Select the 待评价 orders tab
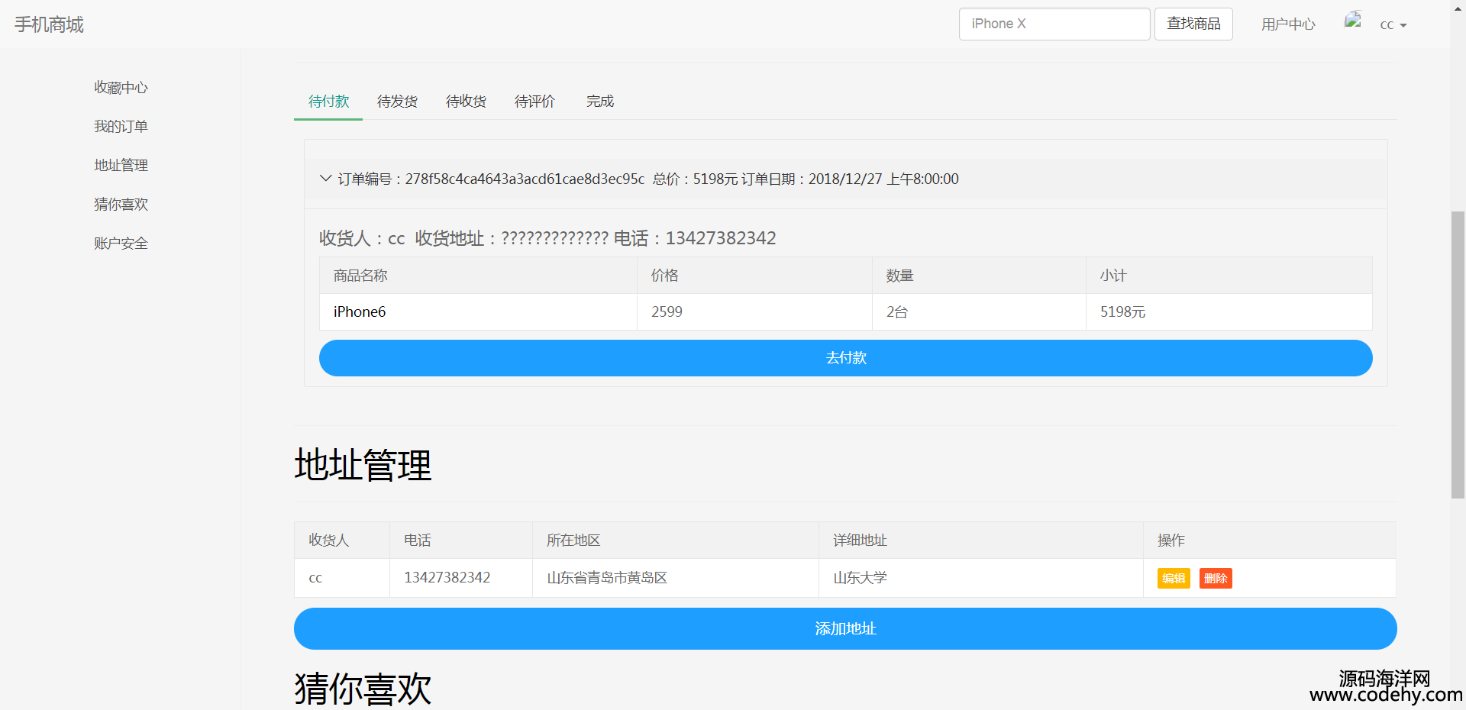This screenshot has width=1466, height=710. [534, 102]
